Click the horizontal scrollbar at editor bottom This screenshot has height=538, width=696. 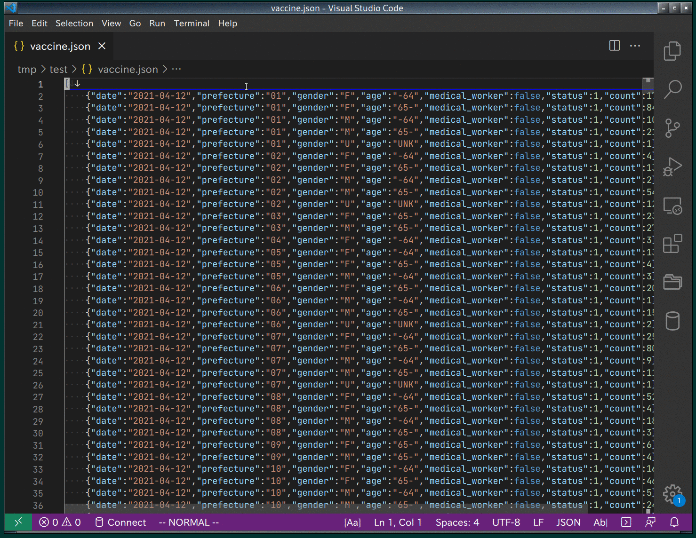(x=326, y=508)
